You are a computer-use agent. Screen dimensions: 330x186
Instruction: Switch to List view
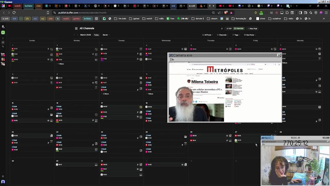(x=229, y=28)
